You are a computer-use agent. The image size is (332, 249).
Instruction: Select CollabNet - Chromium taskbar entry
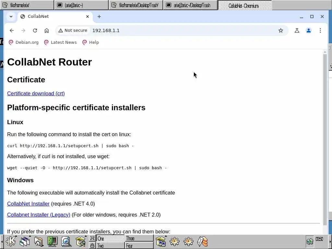245,5
